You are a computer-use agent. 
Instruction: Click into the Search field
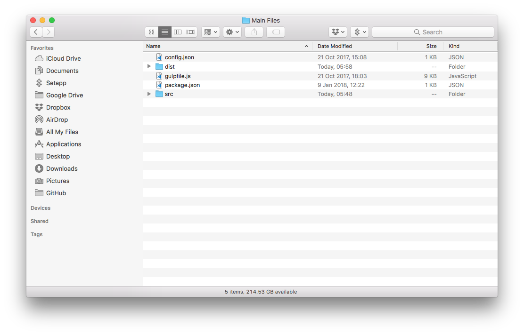tap(433, 32)
